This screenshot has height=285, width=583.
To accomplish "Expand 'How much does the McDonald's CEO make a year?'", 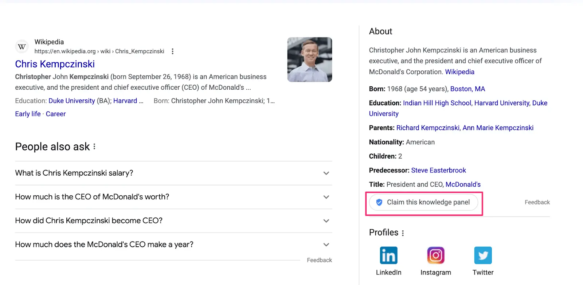I will 173,245.
